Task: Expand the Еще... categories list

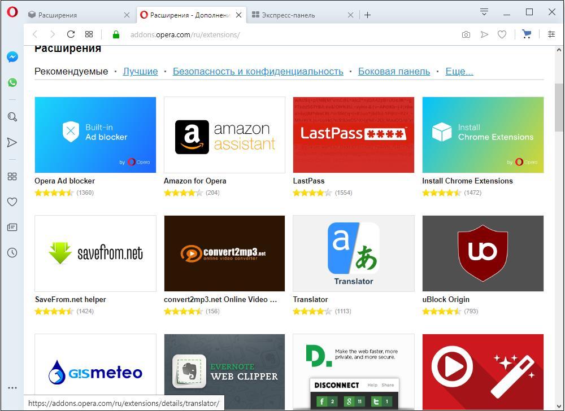Action: (x=459, y=71)
